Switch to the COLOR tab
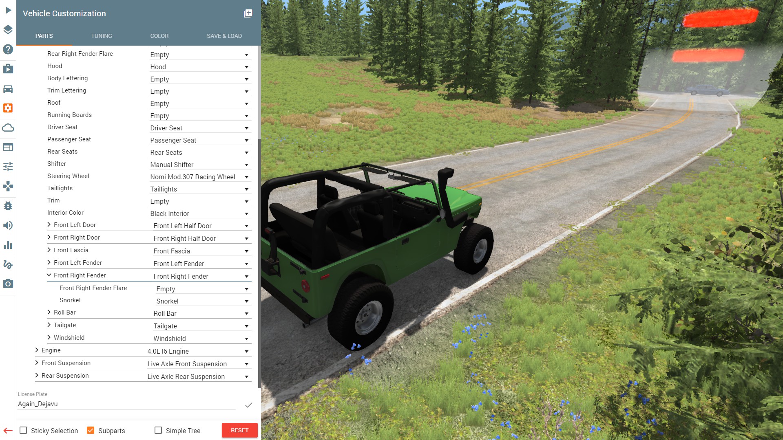This screenshot has width=783, height=440. (x=159, y=36)
